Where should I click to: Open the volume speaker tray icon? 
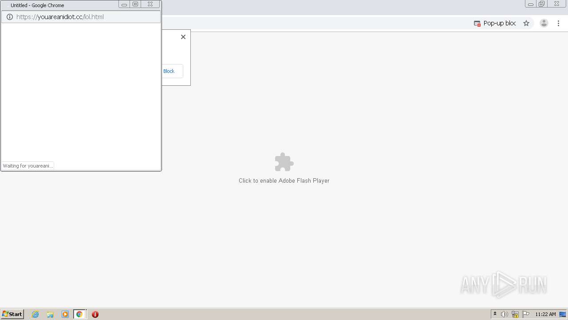505,314
